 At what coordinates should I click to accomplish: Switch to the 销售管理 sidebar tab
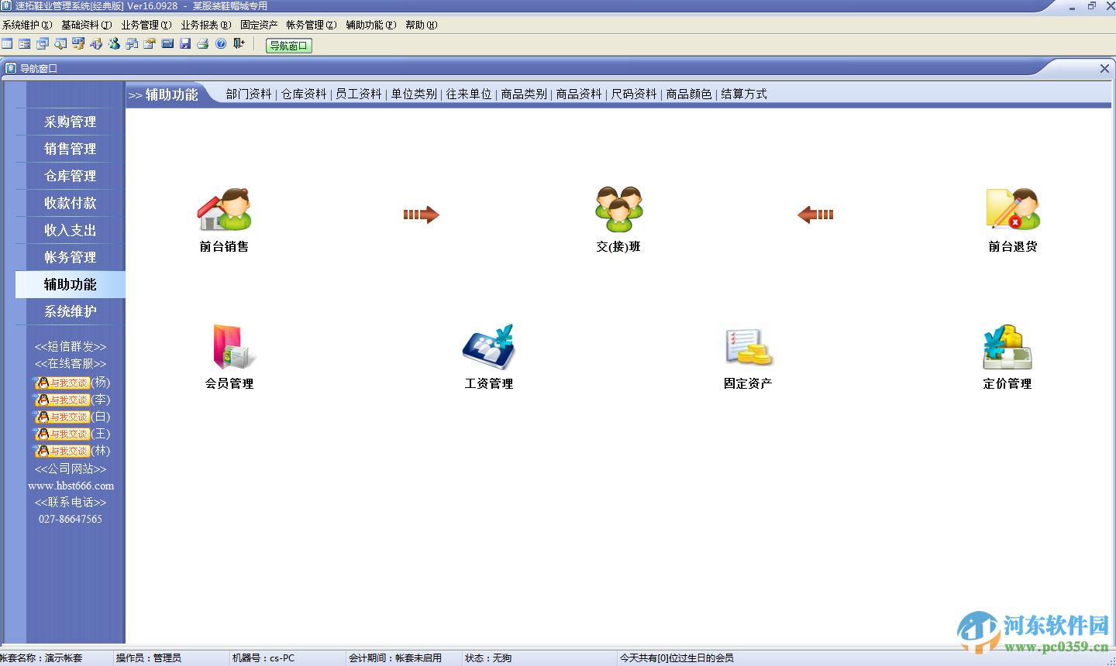coord(70,149)
